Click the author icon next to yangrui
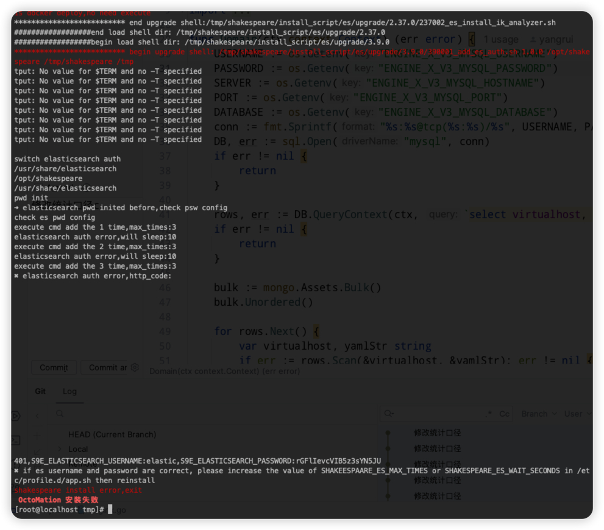 [533, 40]
